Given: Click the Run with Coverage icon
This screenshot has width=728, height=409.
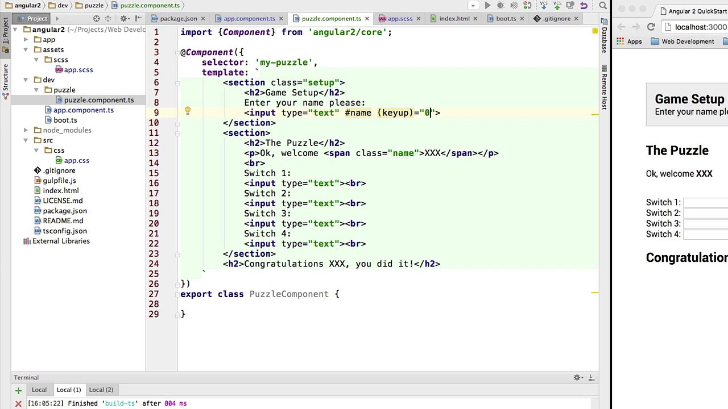Looking at the screenshot, I should (514, 6).
